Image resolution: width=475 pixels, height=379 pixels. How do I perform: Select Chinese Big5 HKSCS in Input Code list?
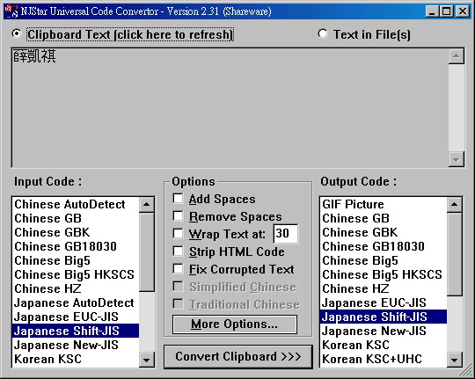coord(76,274)
